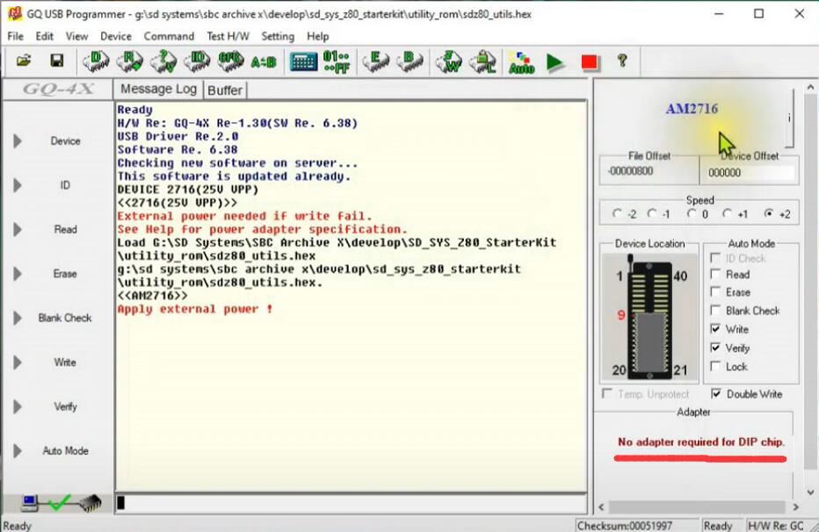Read the chip with the R chip icon
This screenshot has height=532, width=819.
(x=129, y=61)
